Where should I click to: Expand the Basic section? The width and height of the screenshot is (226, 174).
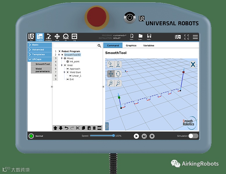(40, 45)
